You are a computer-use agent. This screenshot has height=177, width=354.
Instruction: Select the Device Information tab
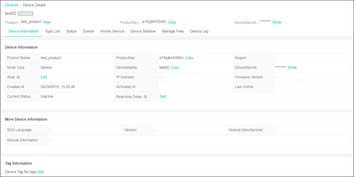pyautogui.click(x=23, y=31)
